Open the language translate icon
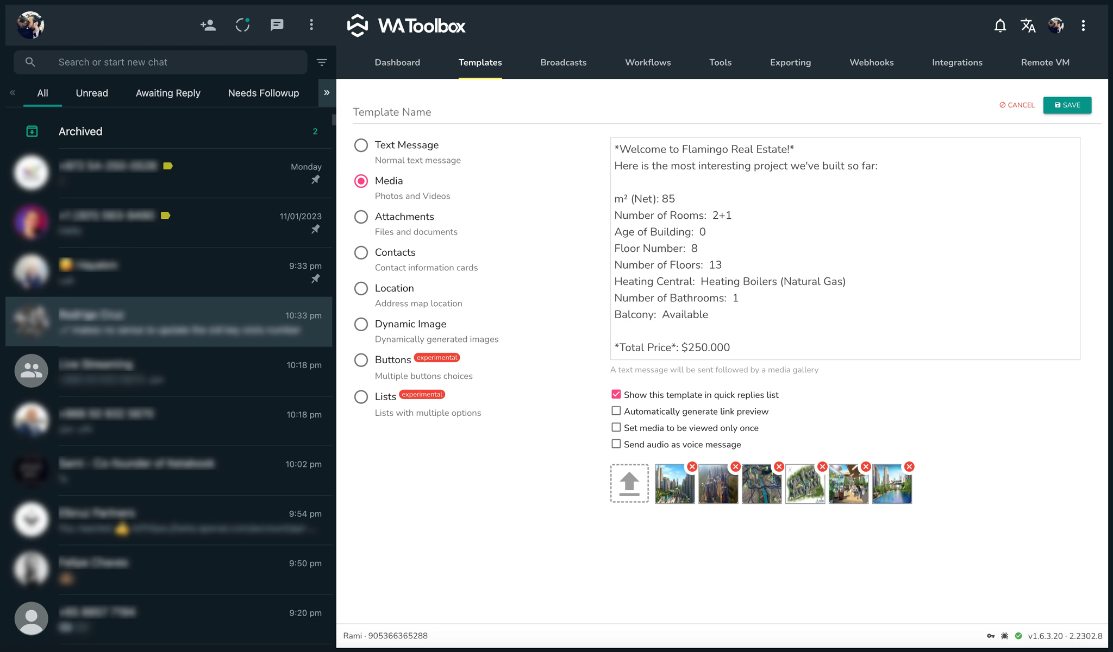The height and width of the screenshot is (652, 1113). coord(1028,26)
